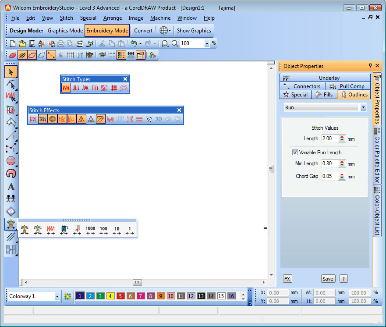Toggle Embroidery Mode button

tap(107, 31)
